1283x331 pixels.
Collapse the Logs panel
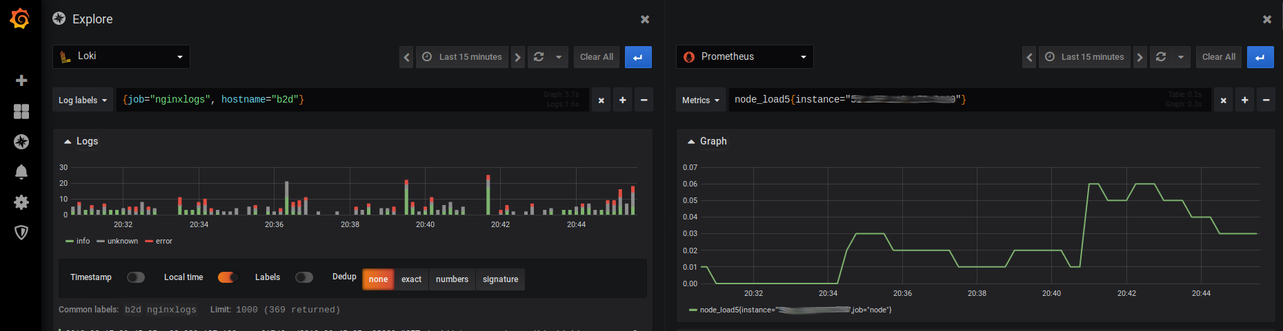81,141
